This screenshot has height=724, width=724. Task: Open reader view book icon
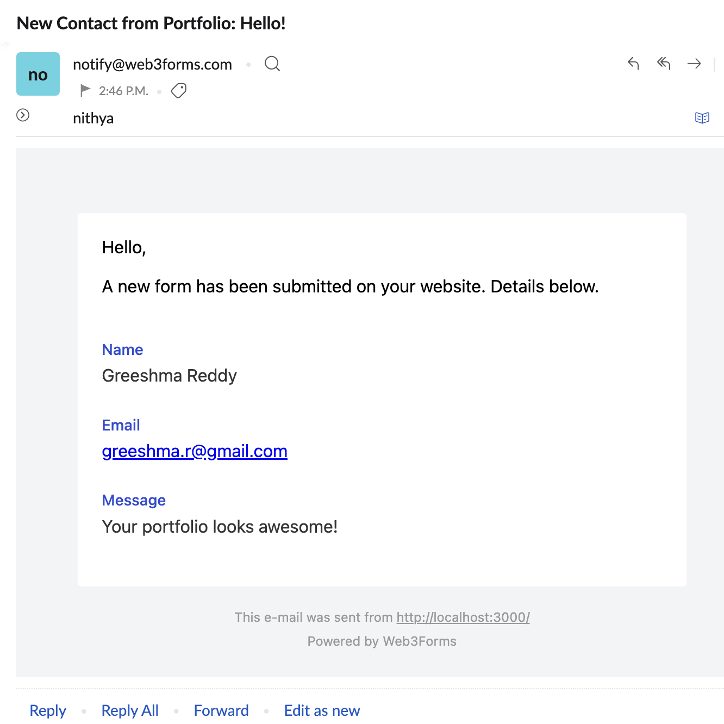(702, 118)
